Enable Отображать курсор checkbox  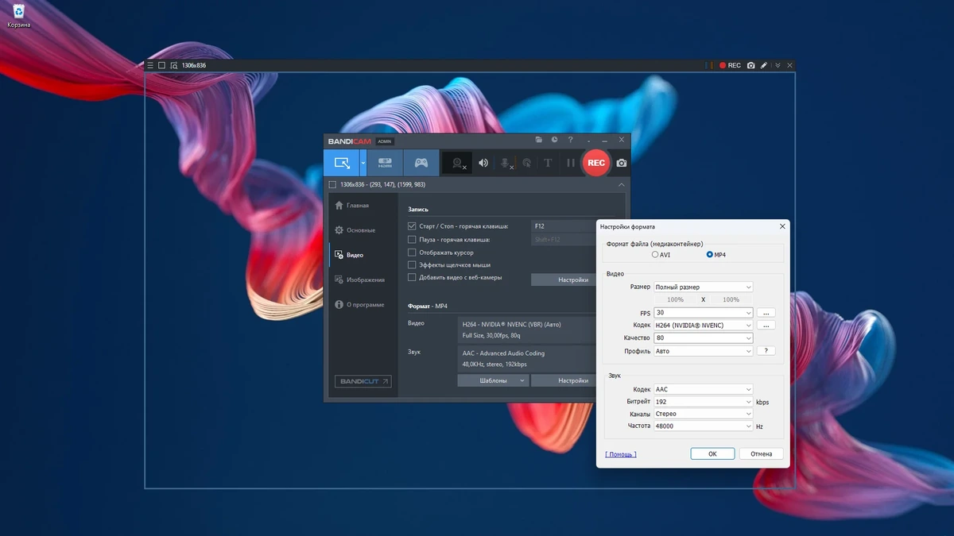click(x=412, y=252)
